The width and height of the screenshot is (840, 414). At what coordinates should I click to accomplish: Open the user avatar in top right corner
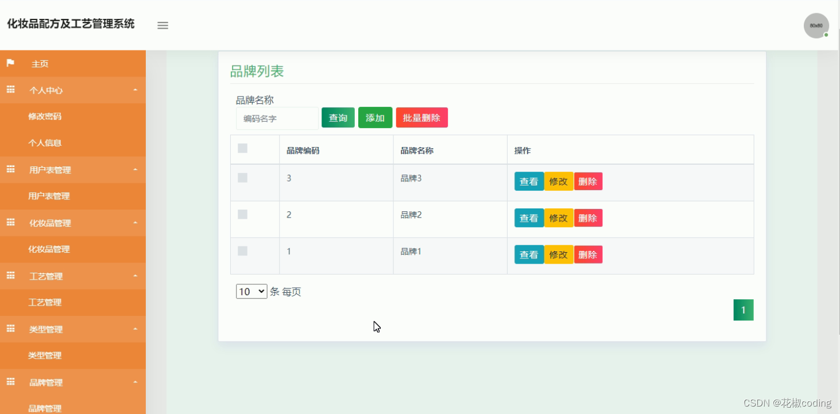click(816, 25)
